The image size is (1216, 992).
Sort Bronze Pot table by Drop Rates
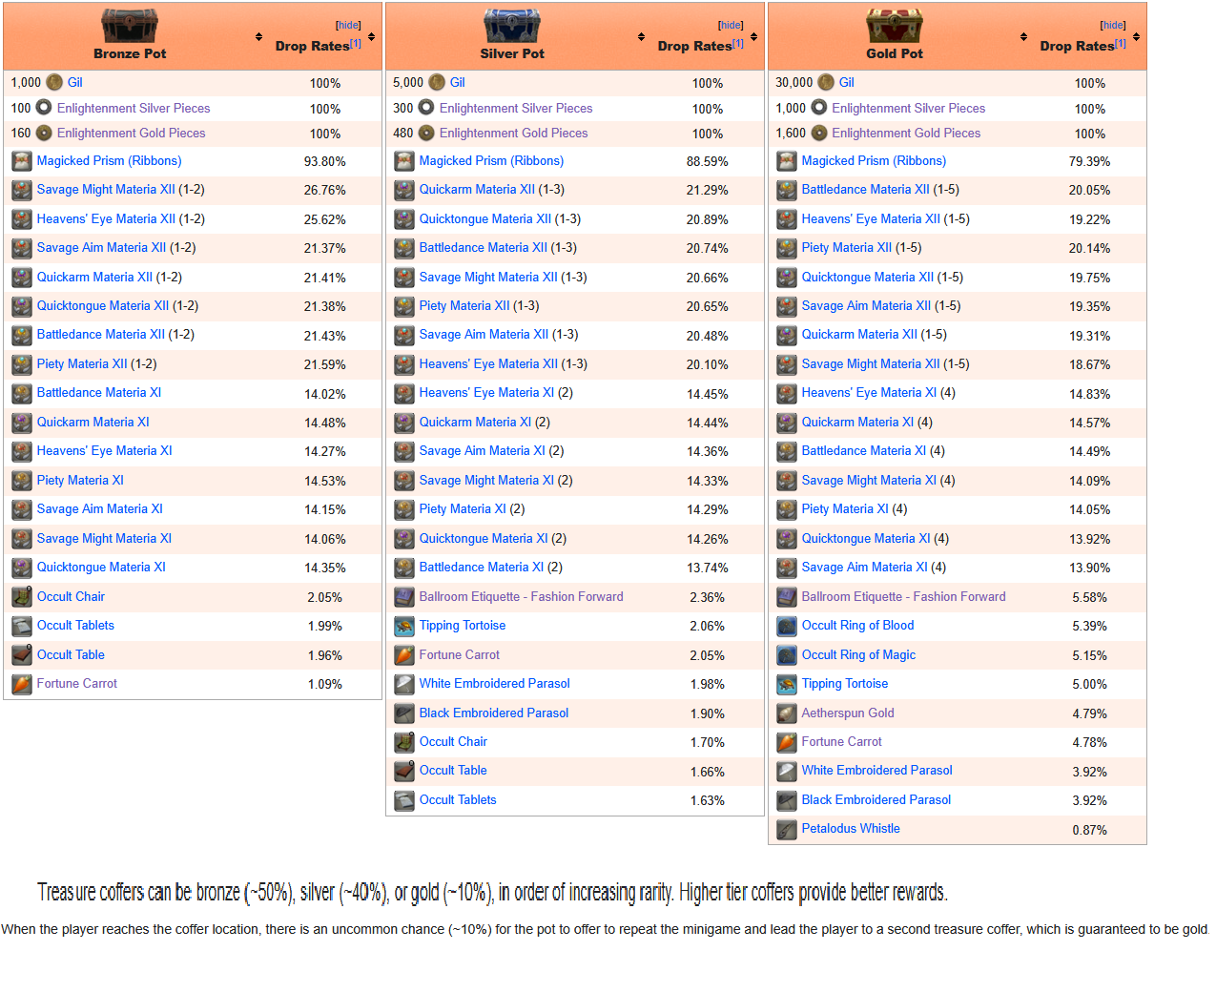371,37
